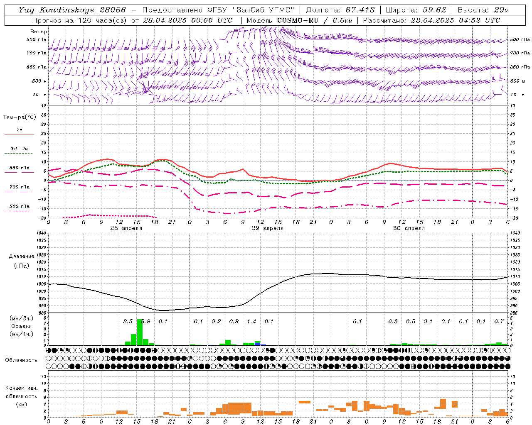Click the '0.7' precipitation amount value

(x=499, y=322)
